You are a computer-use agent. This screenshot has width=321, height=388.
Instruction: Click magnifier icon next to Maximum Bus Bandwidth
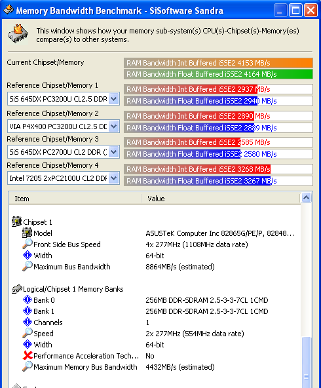click(28, 266)
